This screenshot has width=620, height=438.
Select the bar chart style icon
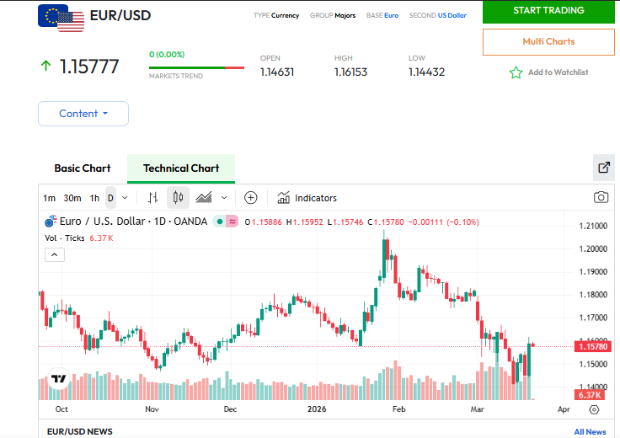152,198
